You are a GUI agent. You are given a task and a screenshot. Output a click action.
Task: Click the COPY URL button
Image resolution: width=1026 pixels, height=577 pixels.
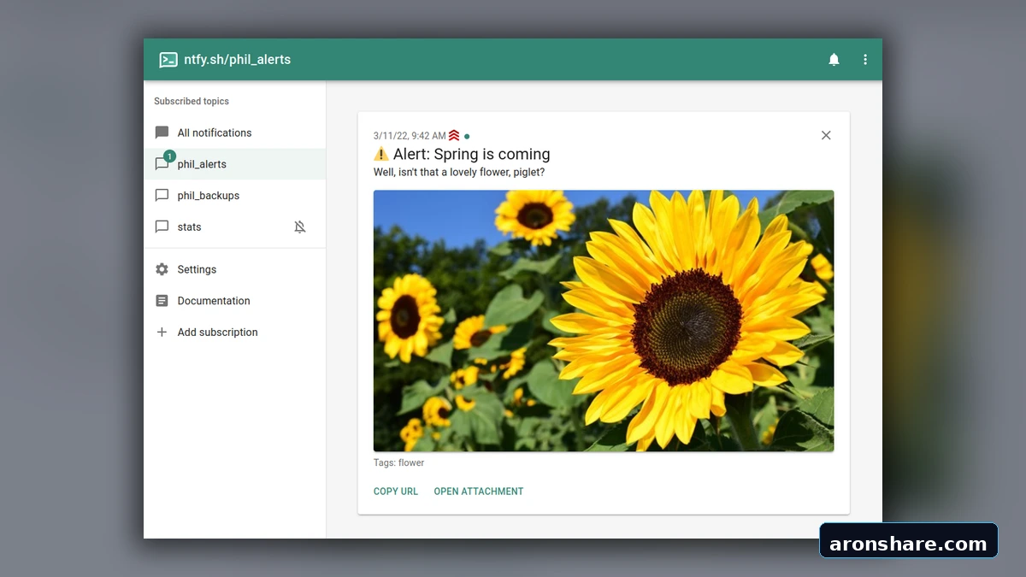pyautogui.click(x=396, y=492)
